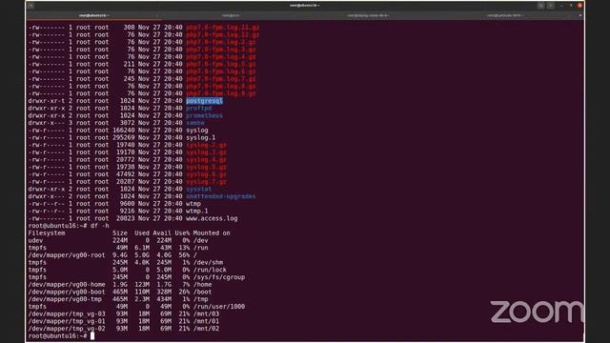The height and width of the screenshot is (343, 610).
Task: Click /dev/mapper/vg00-root filesystem entry
Action: pyautogui.click(x=67, y=255)
